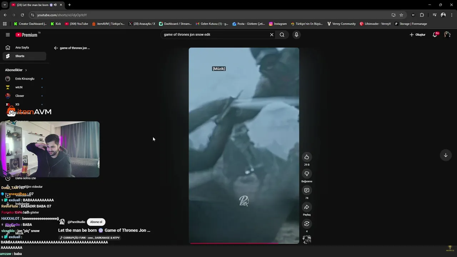The height and width of the screenshot is (257, 457).
Task: Click the YouTube Premium logo
Action: coord(26,35)
